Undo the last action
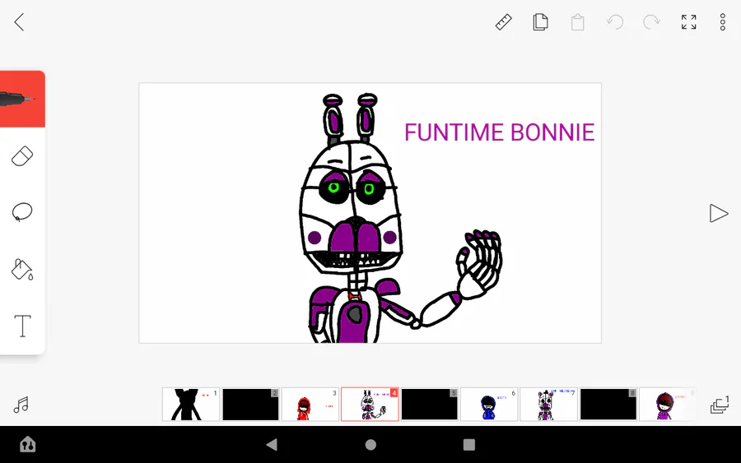The width and height of the screenshot is (741, 463). click(x=615, y=22)
